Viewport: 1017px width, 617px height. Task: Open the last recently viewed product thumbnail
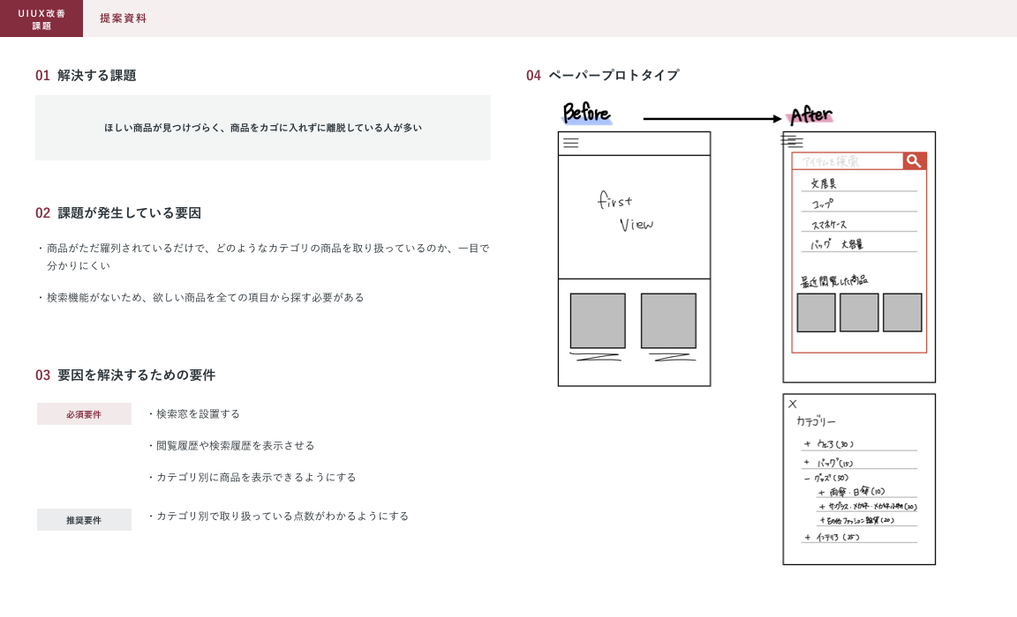(902, 313)
